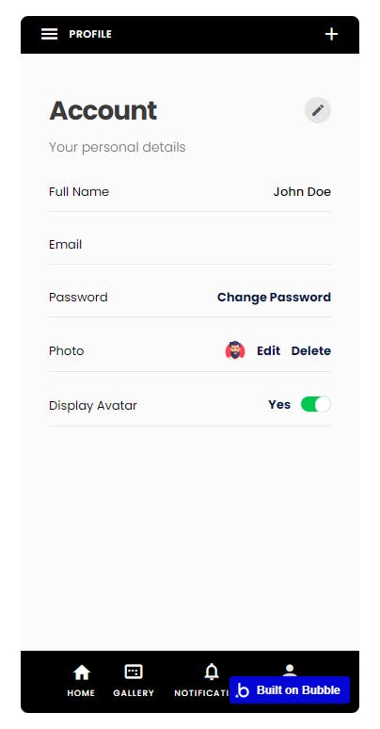This screenshot has width=380, height=729.
Task: Open the hamburger menu
Action: click(49, 34)
